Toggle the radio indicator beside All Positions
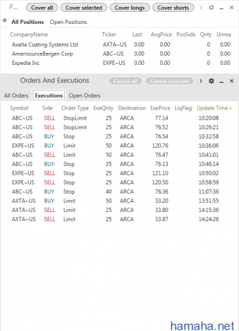The image size is (239, 331). pos(4,21)
